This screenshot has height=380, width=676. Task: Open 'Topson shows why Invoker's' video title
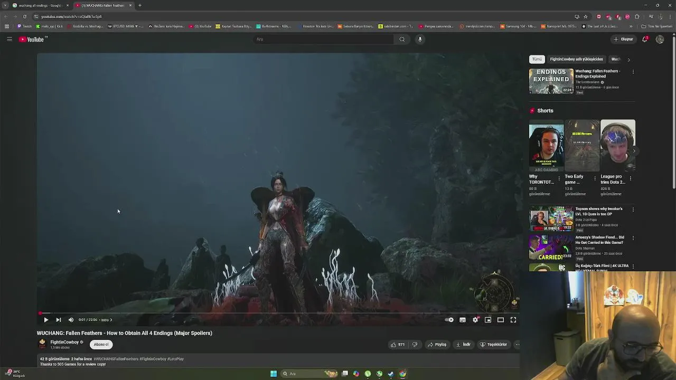pyautogui.click(x=599, y=212)
